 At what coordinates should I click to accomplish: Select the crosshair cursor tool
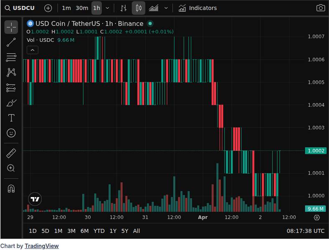[x=11, y=27]
